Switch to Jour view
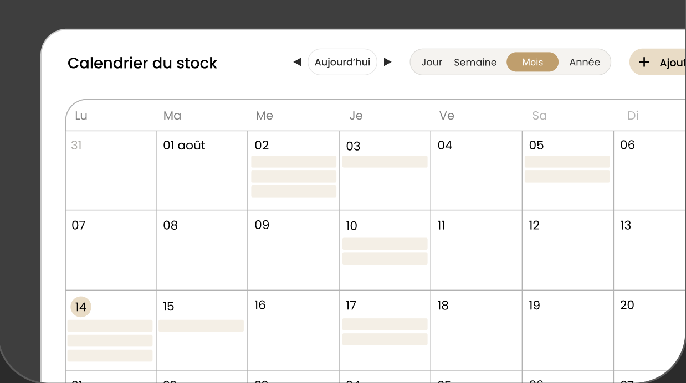The image size is (686, 383). 432,62
